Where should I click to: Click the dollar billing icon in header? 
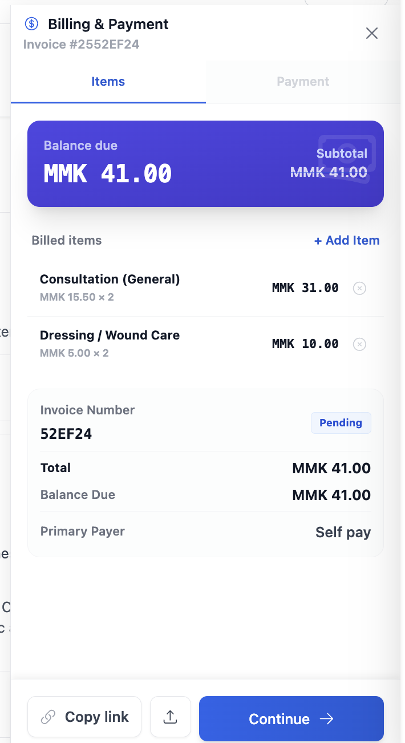[x=31, y=24]
